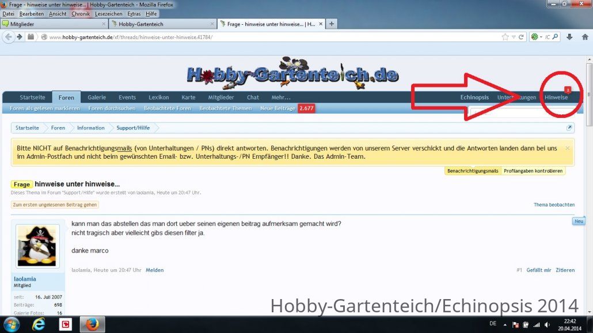The image size is (593, 333).
Task: Open the Lesezeichen menu
Action: point(109,14)
